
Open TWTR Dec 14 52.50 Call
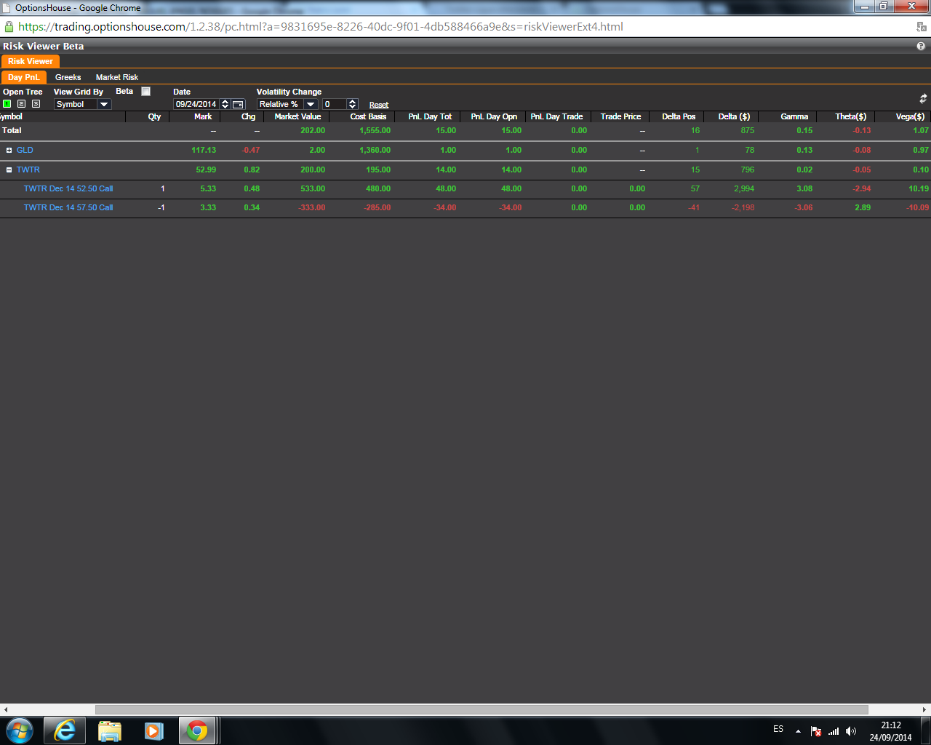(x=68, y=188)
